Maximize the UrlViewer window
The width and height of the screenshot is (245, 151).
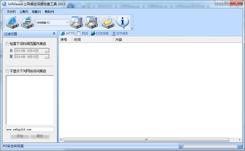(226, 3)
